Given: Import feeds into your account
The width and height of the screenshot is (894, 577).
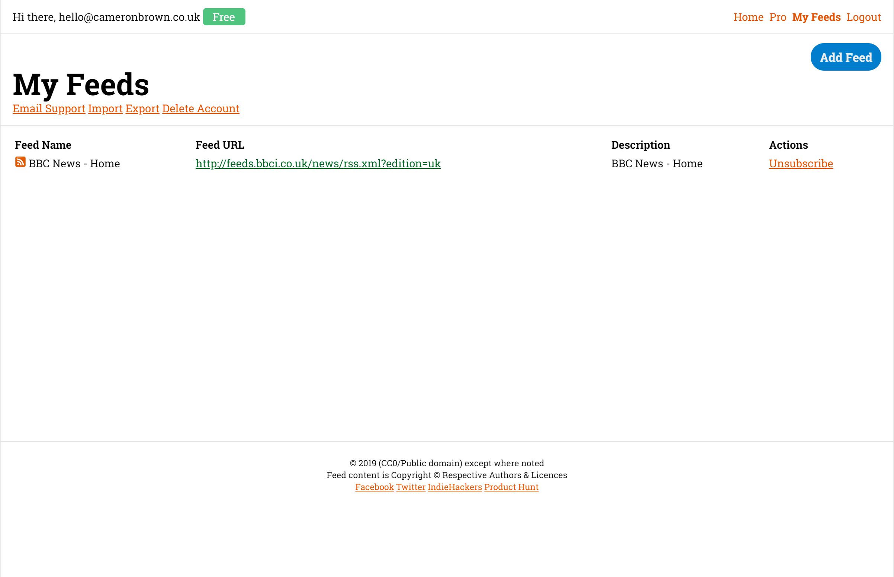Looking at the screenshot, I should coord(105,108).
